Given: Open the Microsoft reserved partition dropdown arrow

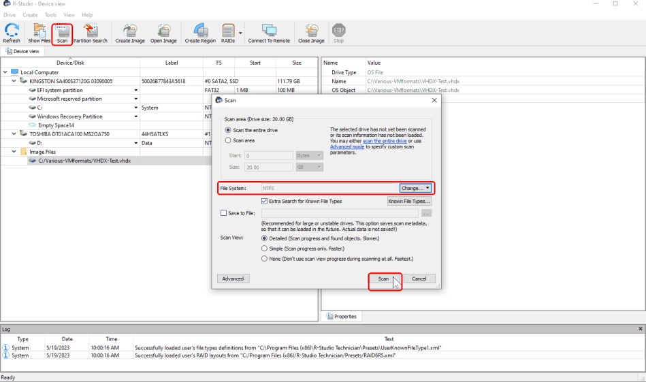Looking at the screenshot, I should 136,99.
